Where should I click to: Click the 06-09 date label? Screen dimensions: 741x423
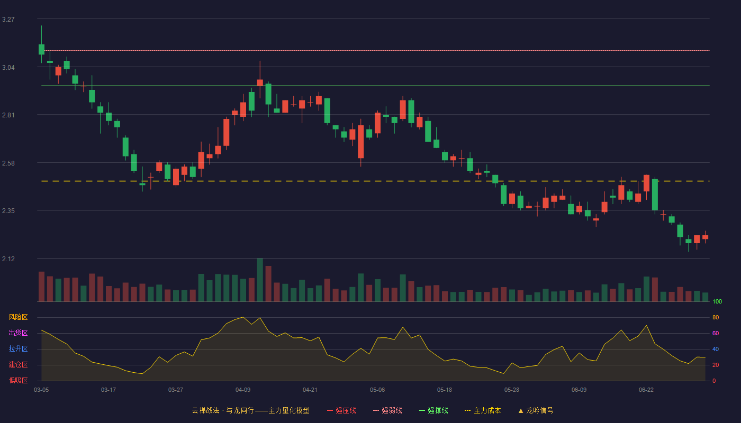tap(579, 390)
